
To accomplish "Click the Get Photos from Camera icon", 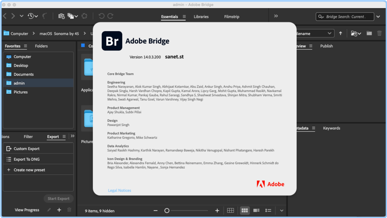I will pyautogui.click(x=62, y=16).
